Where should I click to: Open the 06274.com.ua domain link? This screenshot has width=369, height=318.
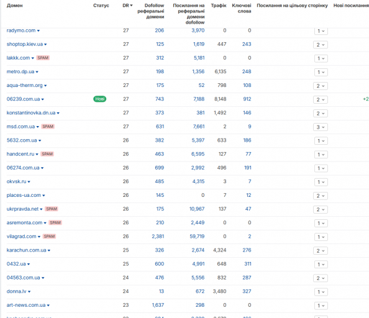[23, 168]
